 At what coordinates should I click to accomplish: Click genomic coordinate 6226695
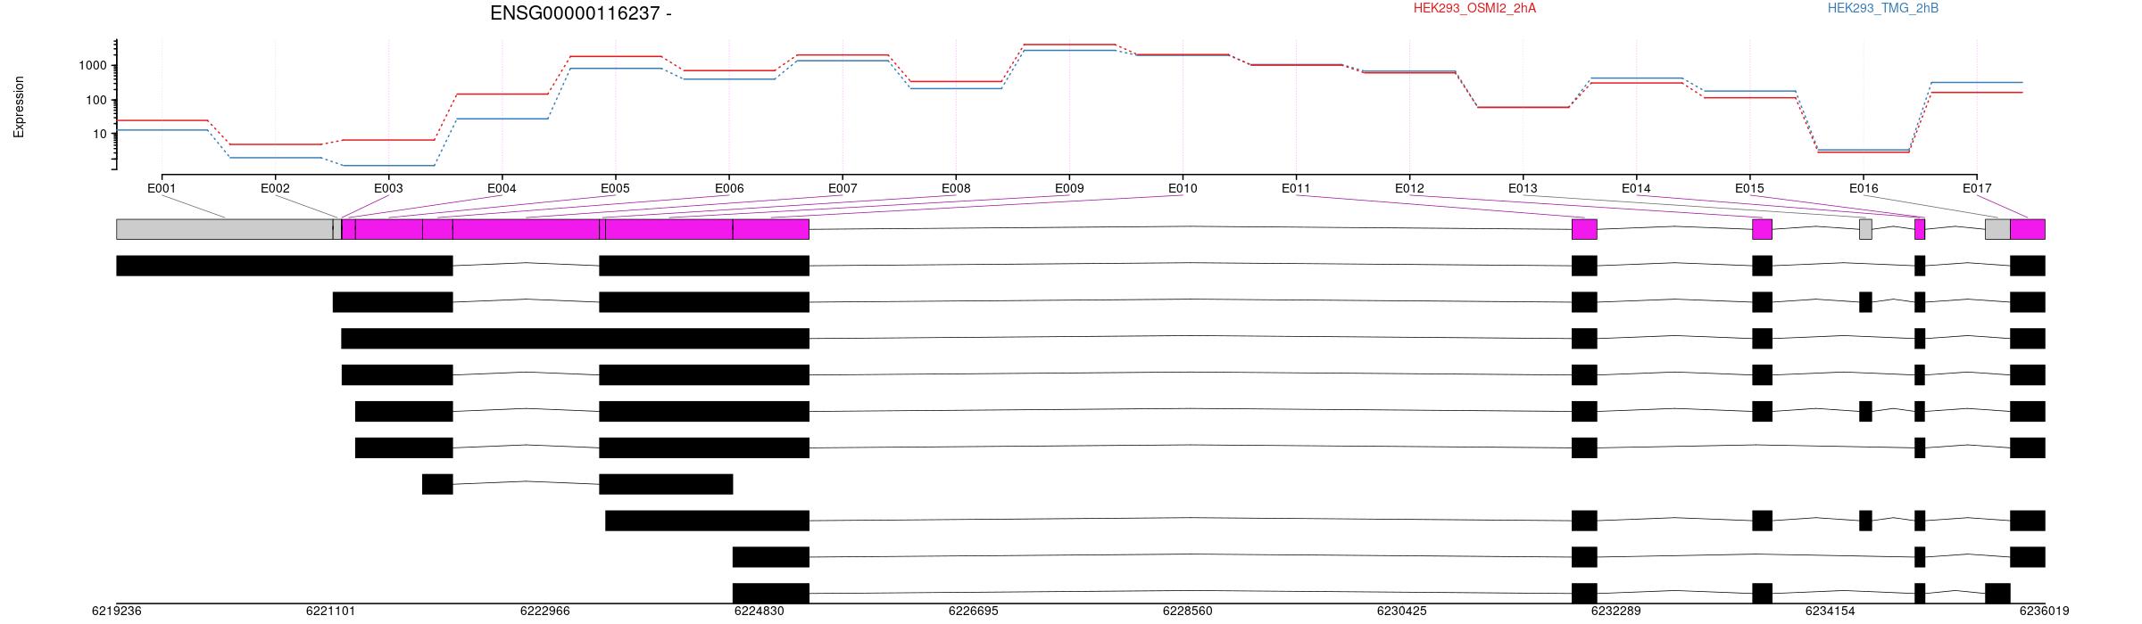(x=973, y=612)
